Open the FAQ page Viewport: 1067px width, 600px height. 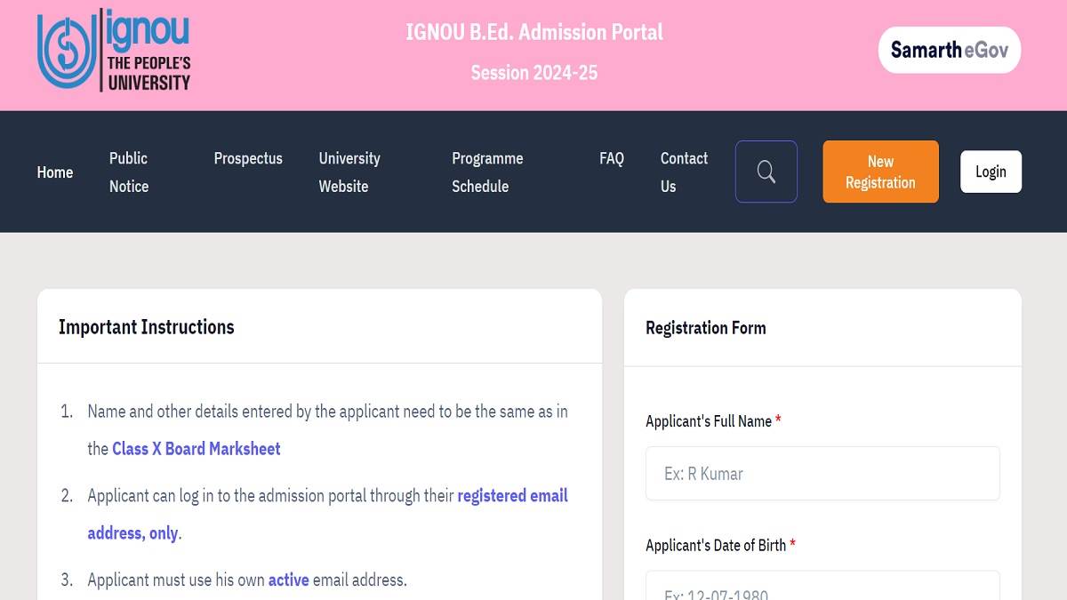(x=612, y=158)
